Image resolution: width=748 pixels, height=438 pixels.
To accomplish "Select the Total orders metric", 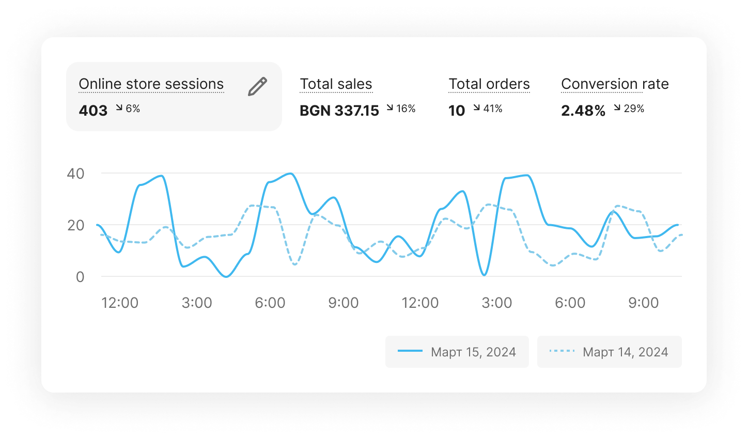I will tap(489, 84).
